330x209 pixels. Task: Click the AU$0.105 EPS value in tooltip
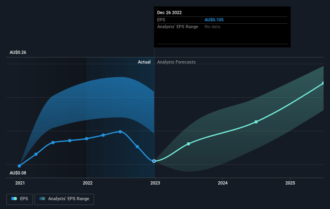[x=214, y=20]
